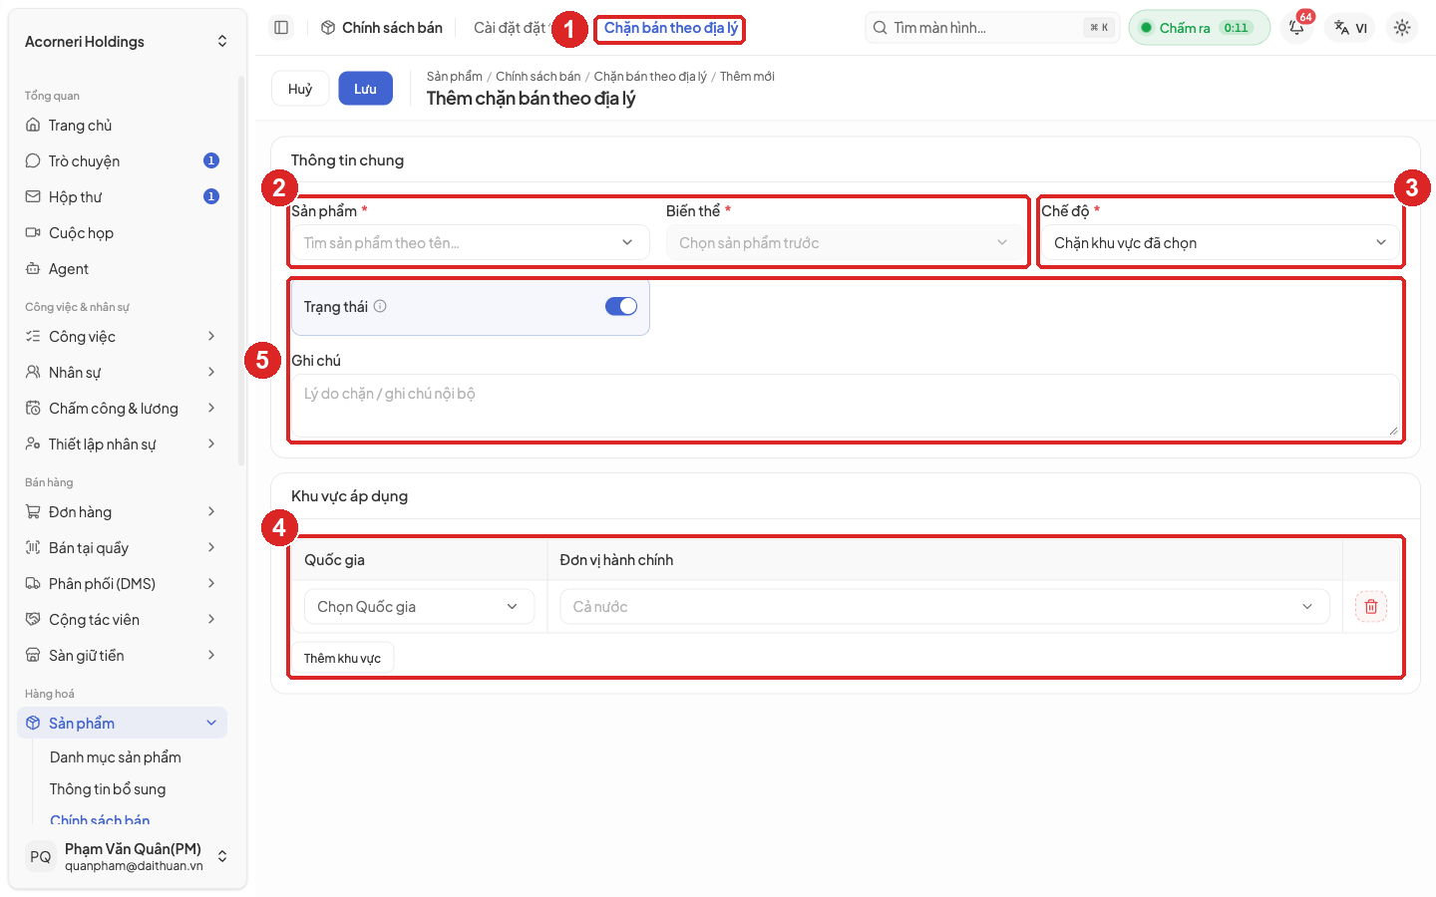Expand Chấm công & lương chevron
Image resolution: width=1436 pixels, height=897 pixels.
pyautogui.click(x=211, y=409)
